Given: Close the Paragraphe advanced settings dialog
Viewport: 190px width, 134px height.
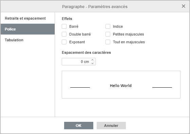Looking at the screenshot, I should point(184,6).
